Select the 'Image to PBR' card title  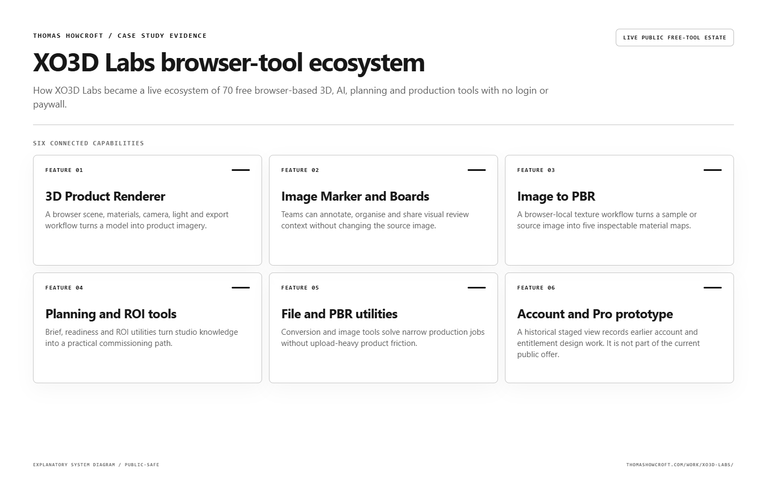(x=556, y=196)
